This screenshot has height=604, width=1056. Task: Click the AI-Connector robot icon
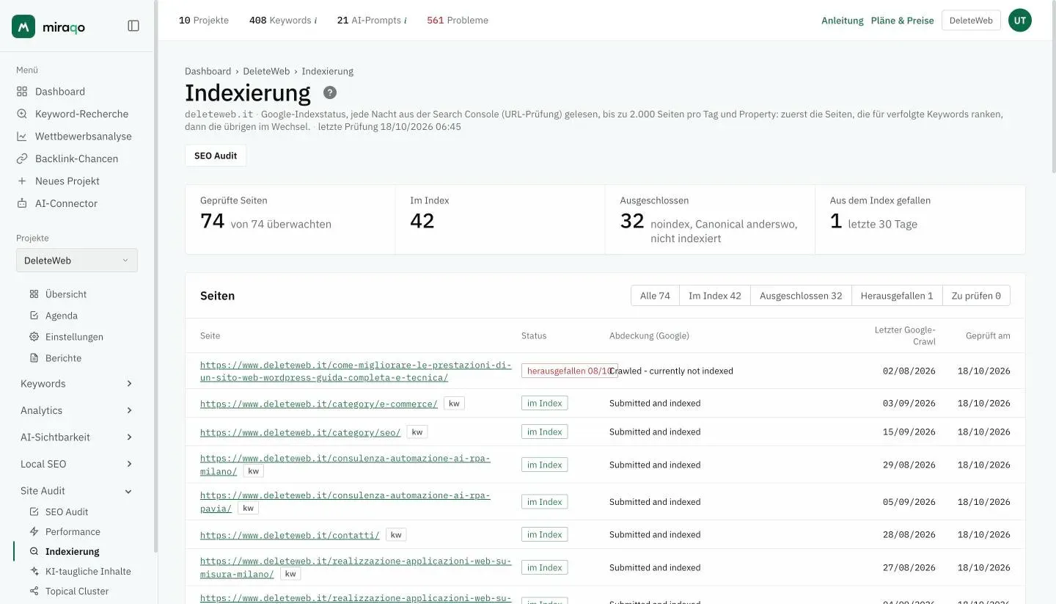(x=22, y=203)
